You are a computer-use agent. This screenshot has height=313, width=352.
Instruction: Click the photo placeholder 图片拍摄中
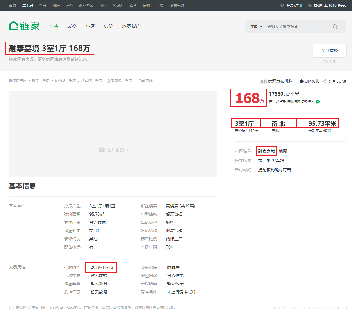[x=113, y=134]
